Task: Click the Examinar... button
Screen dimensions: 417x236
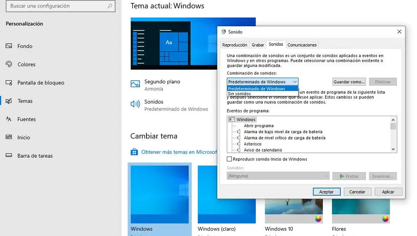Action: click(x=383, y=176)
